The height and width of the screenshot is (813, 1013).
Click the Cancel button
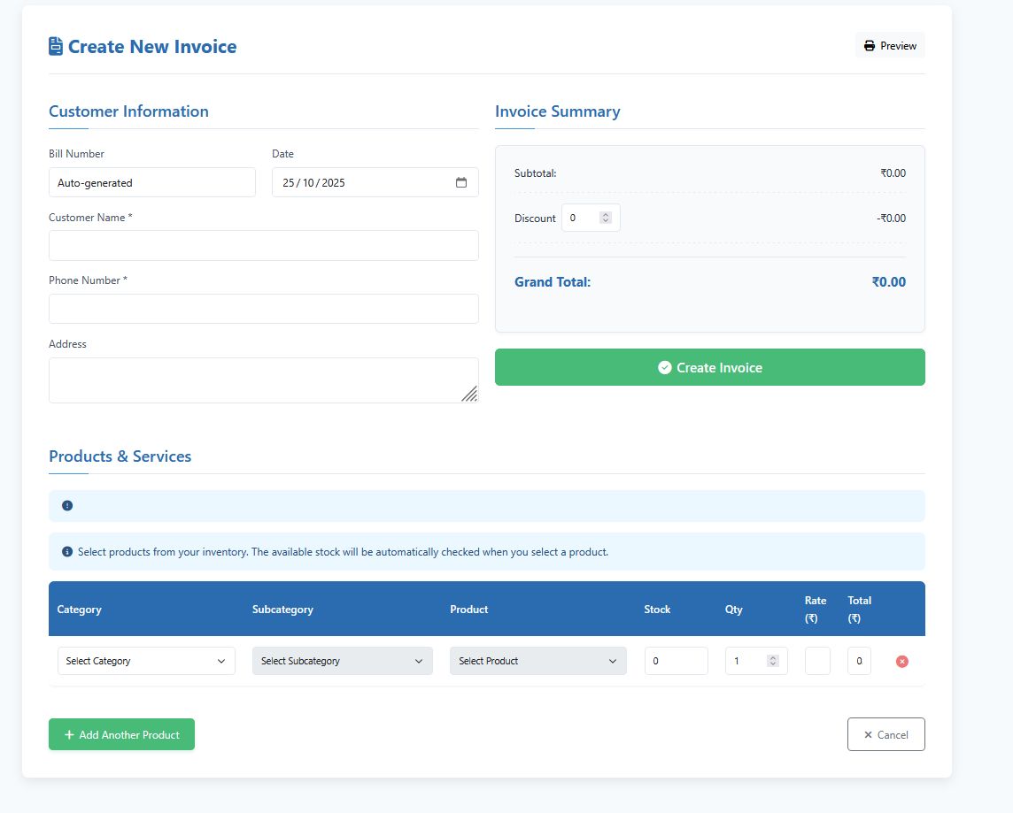click(885, 734)
